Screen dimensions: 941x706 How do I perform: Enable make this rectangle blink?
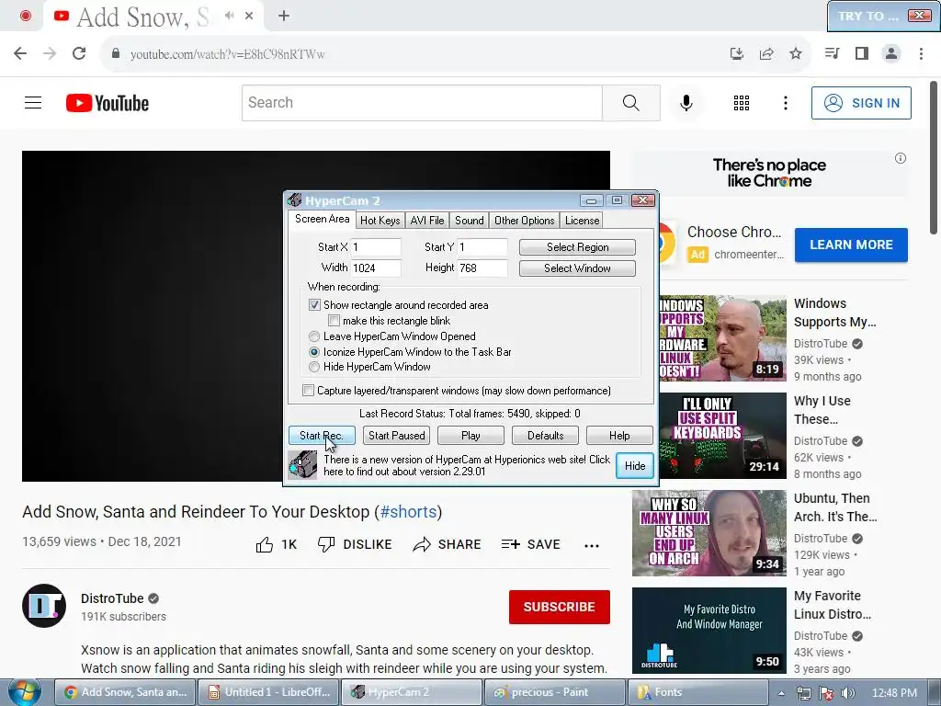[x=334, y=321]
